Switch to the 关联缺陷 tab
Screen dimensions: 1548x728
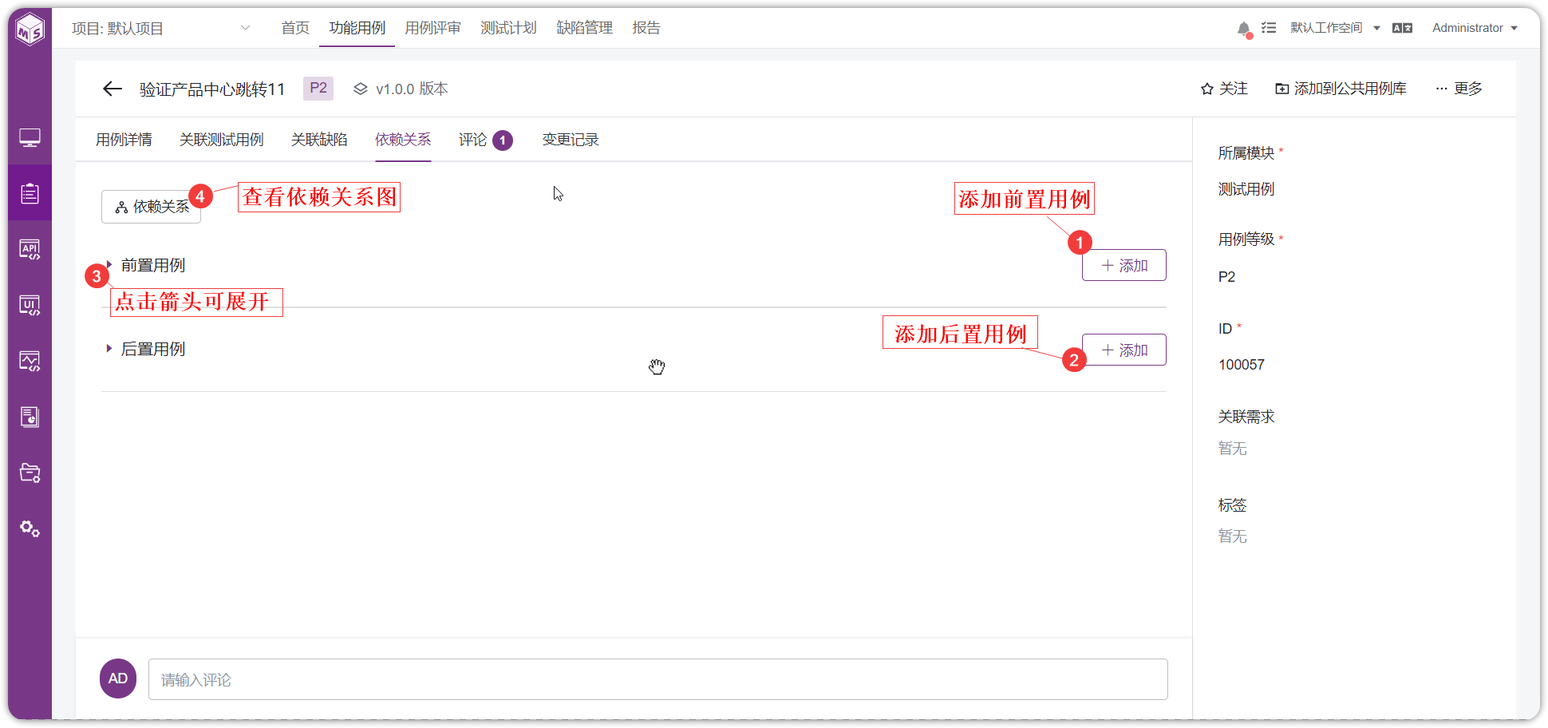[319, 140]
